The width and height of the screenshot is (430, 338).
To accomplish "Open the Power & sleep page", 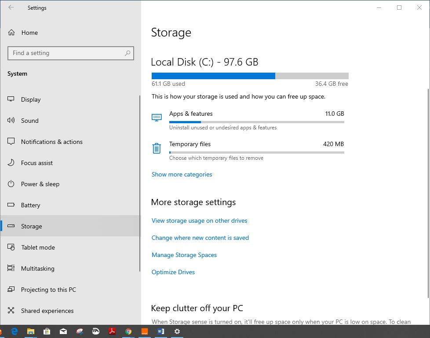I will (40, 184).
